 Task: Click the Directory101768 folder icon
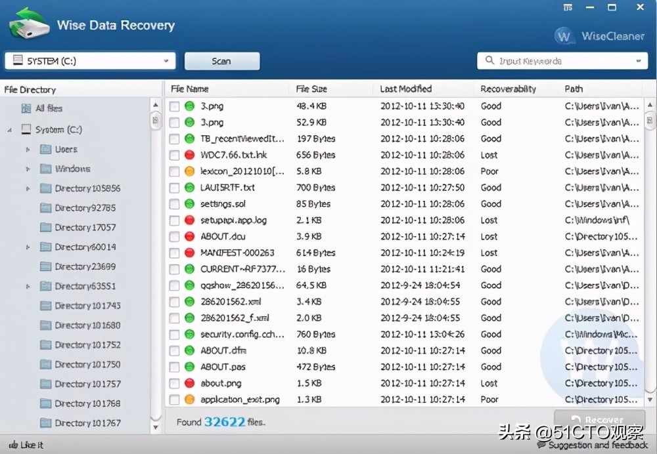[46, 403]
